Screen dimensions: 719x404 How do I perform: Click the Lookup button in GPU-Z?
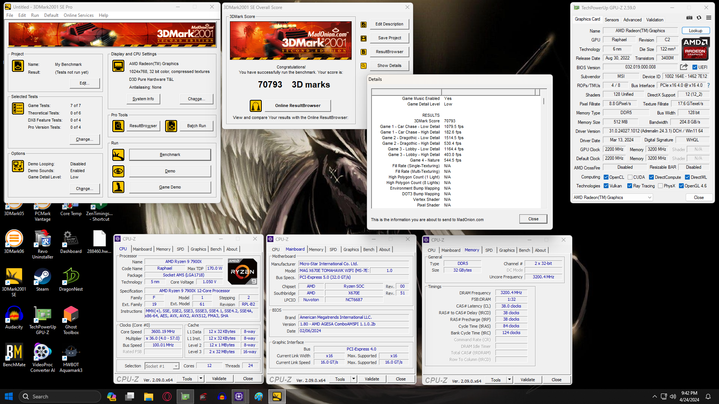click(x=695, y=31)
